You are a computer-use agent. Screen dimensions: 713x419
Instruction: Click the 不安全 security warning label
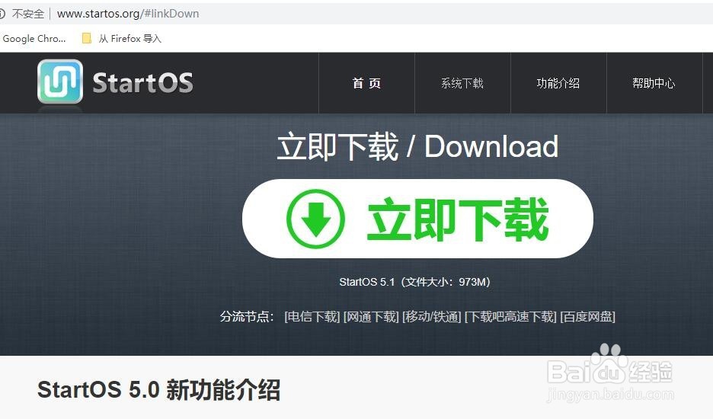click(27, 14)
